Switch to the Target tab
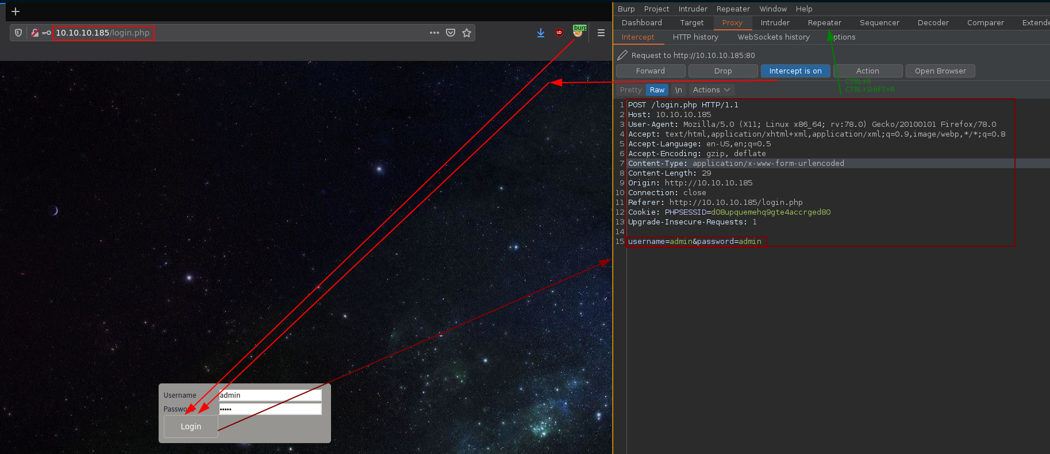The width and height of the screenshot is (1050, 454). click(x=691, y=22)
